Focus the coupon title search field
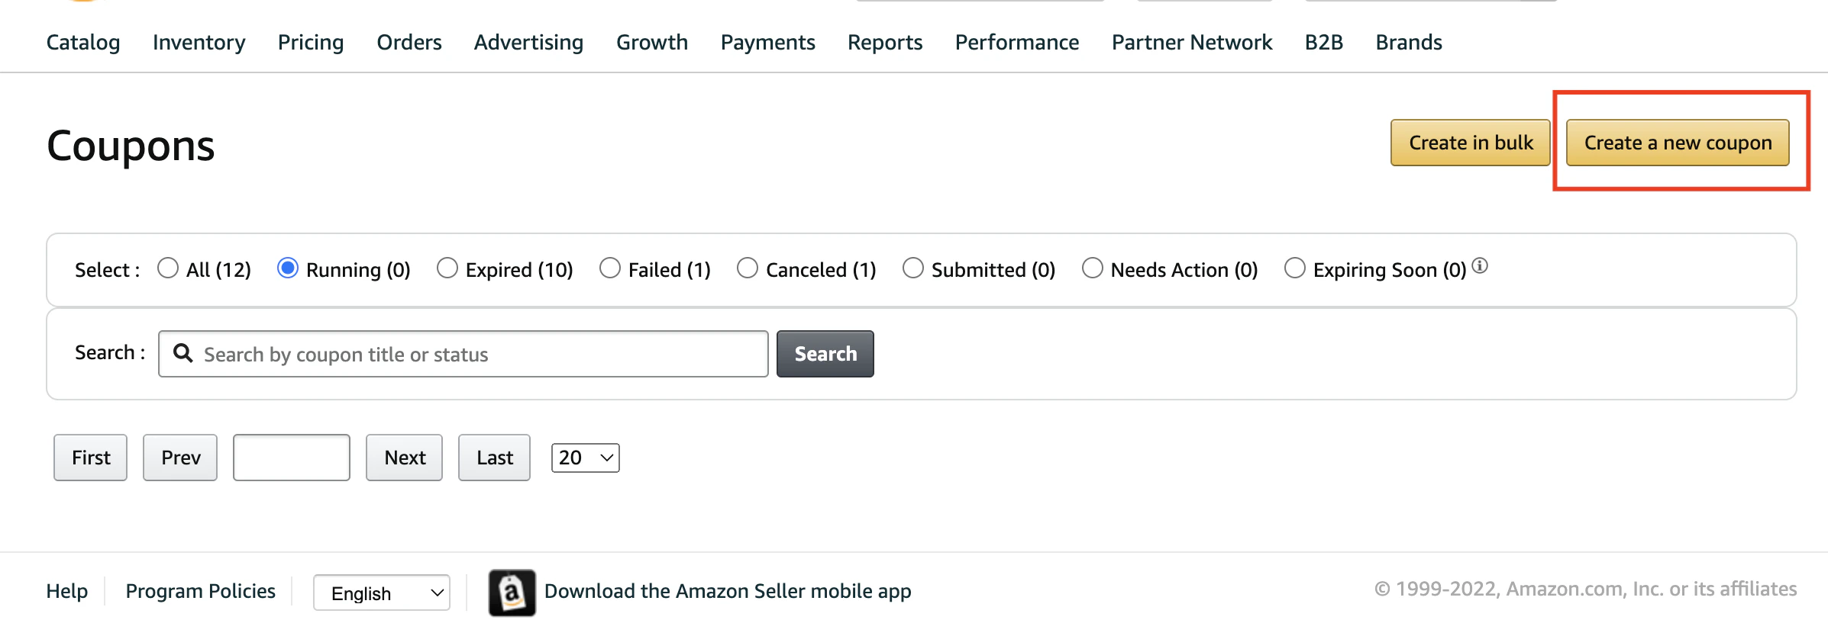Viewport: 1828px width, 636px height. (463, 354)
